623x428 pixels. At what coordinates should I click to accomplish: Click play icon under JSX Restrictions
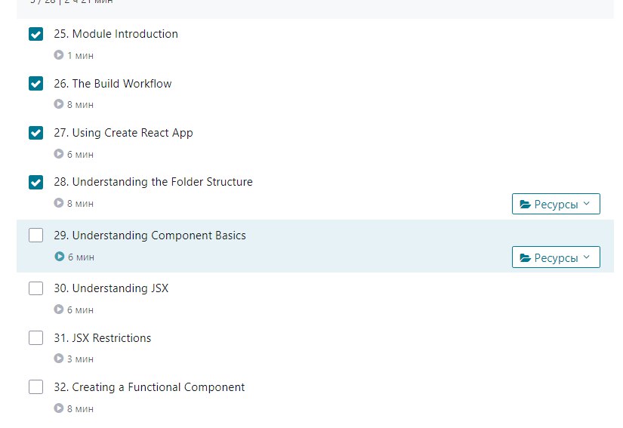[59, 359]
